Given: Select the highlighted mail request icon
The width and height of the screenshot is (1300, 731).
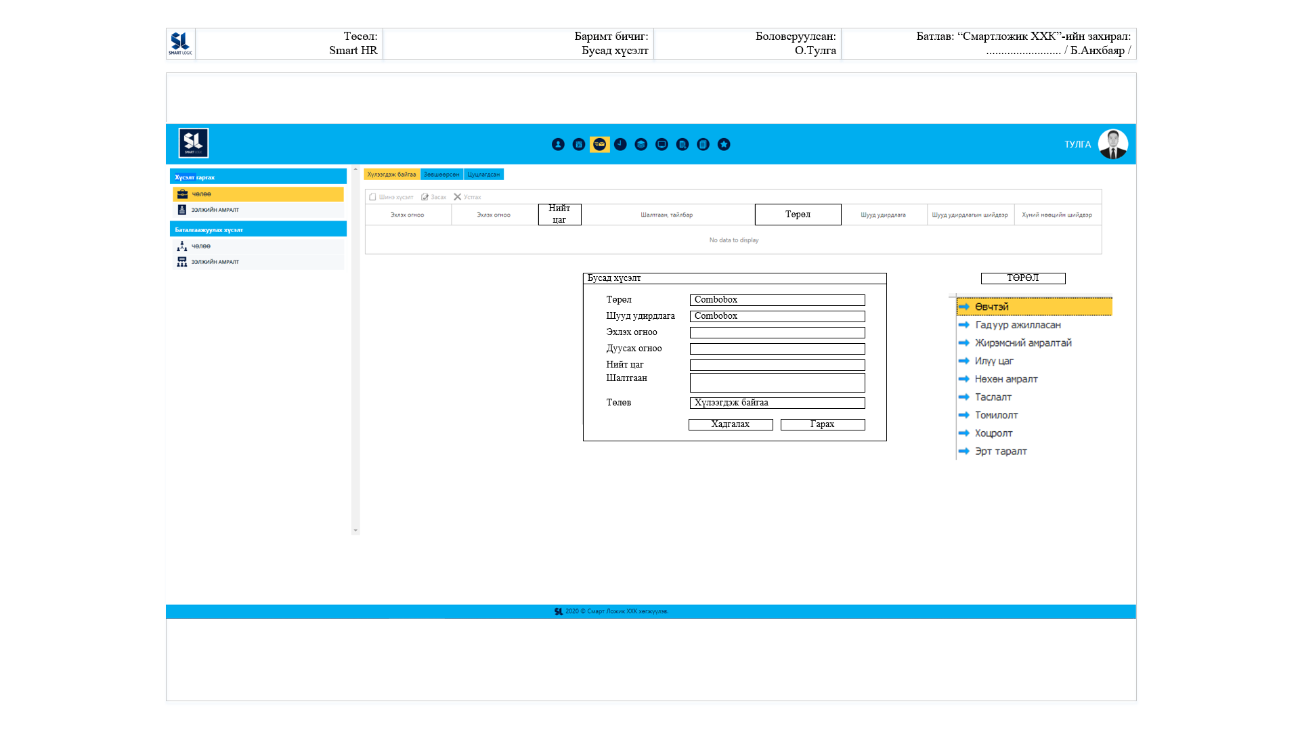Looking at the screenshot, I should point(599,144).
